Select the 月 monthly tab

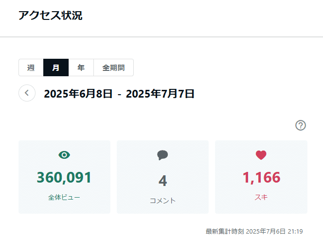coord(56,67)
